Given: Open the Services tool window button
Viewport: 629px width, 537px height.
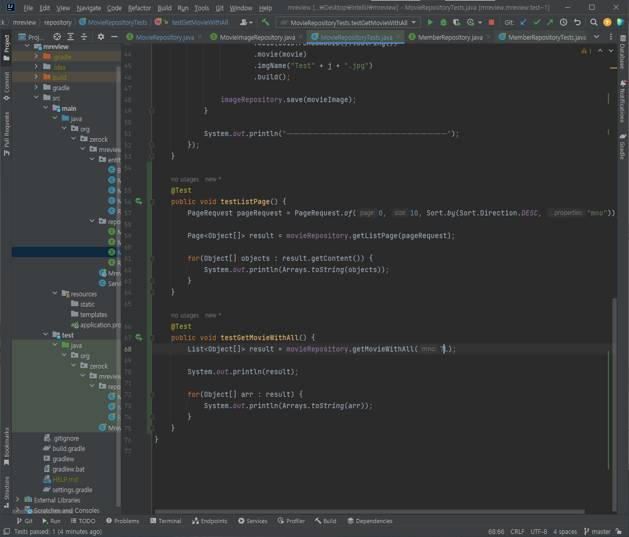Looking at the screenshot, I should point(253,521).
